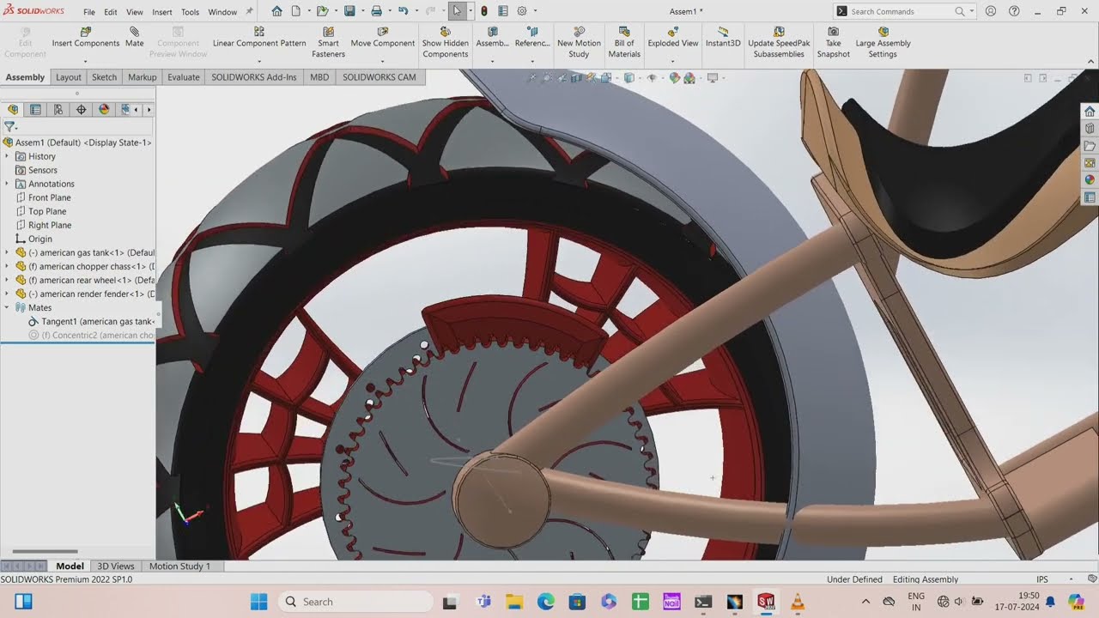1099x618 pixels.
Task: Open the Exploded View dropdown arrow
Action: click(672, 61)
